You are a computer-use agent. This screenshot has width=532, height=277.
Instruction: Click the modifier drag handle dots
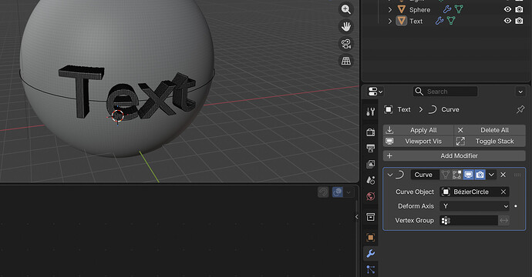pos(517,175)
